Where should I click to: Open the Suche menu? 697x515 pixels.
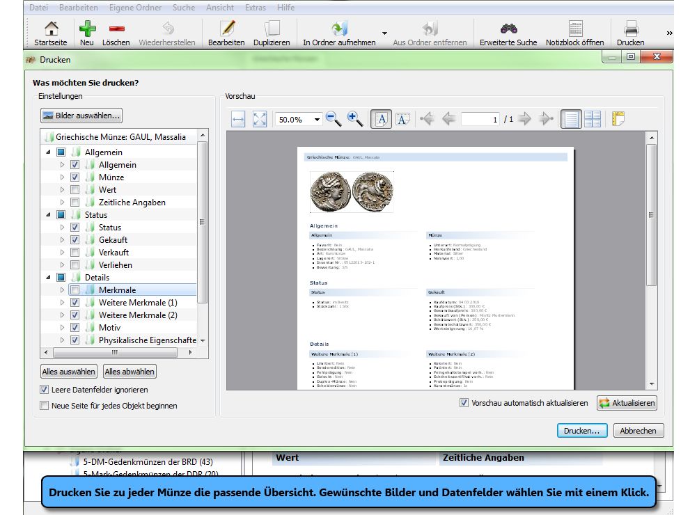(184, 8)
